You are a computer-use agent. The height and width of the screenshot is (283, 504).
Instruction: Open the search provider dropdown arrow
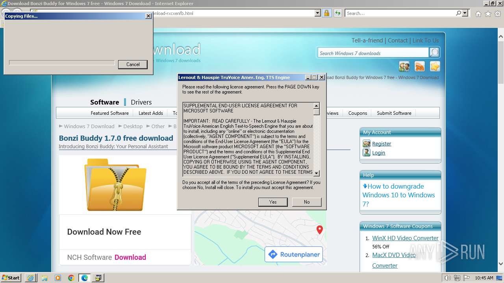click(465, 13)
